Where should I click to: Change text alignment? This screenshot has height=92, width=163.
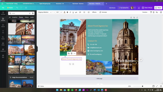point(80,12)
